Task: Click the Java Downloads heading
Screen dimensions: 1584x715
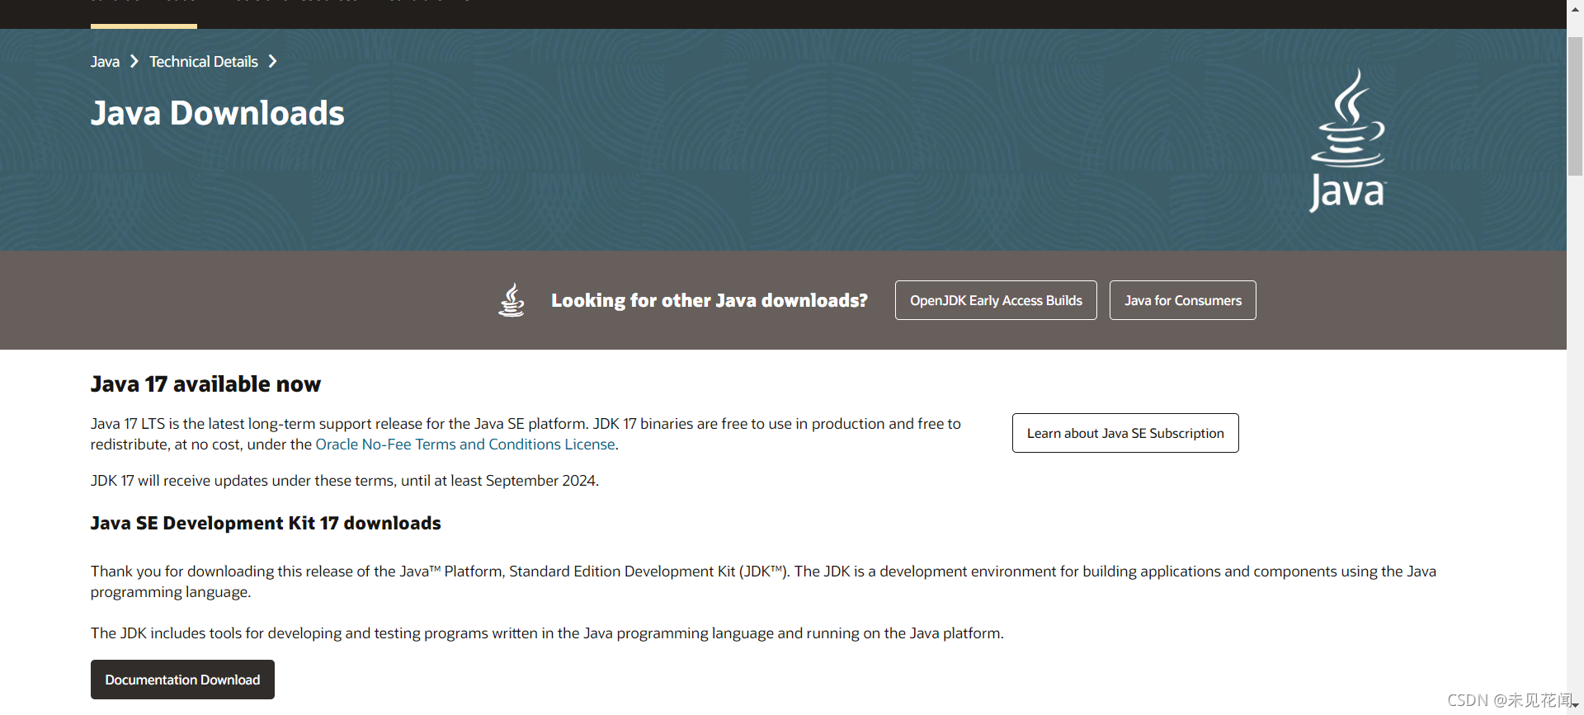Action: pos(218,113)
